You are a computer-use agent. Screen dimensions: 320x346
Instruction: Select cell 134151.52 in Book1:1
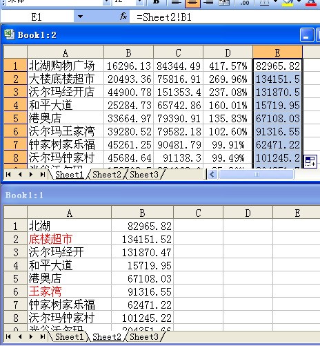[142, 239]
